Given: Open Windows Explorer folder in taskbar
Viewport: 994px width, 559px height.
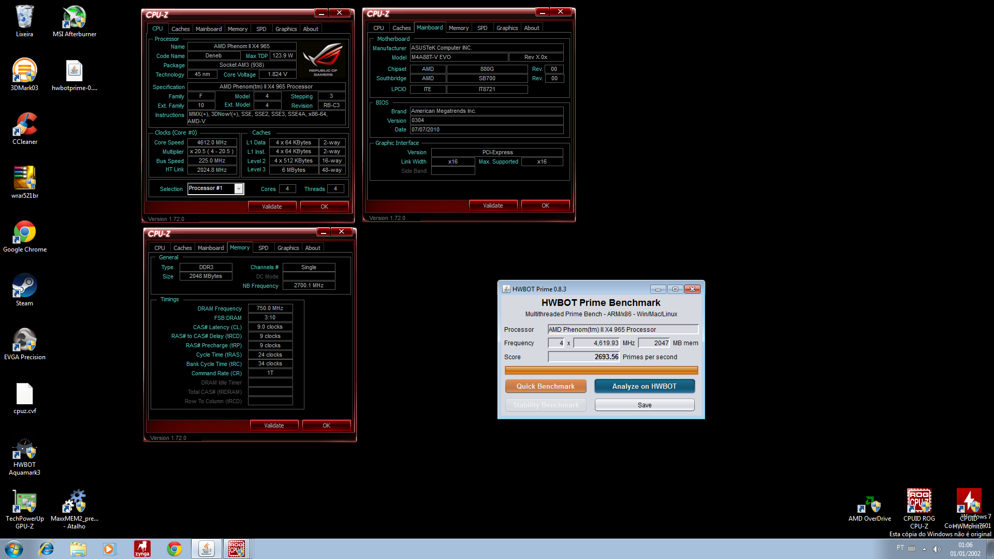Looking at the screenshot, I should click(78, 549).
